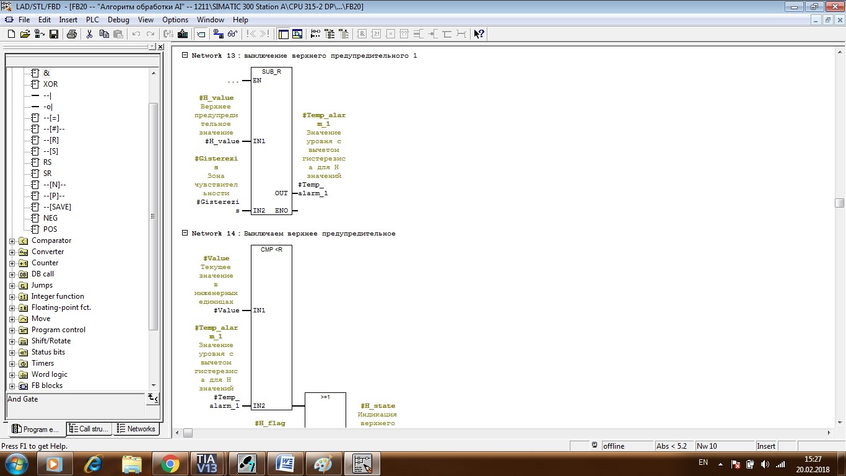Open the Insert menu
The image size is (846, 476).
click(68, 20)
